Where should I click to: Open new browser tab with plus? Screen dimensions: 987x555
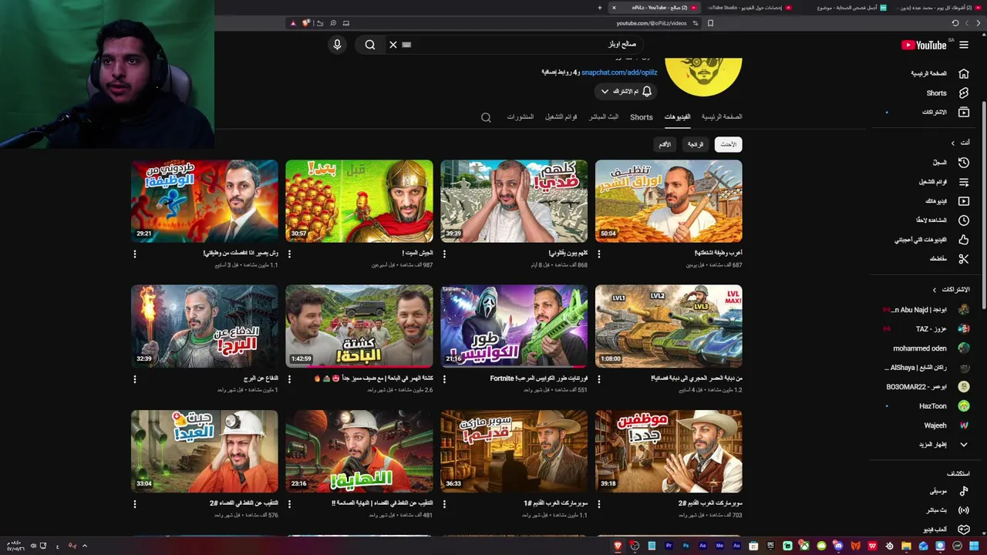tap(600, 7)
